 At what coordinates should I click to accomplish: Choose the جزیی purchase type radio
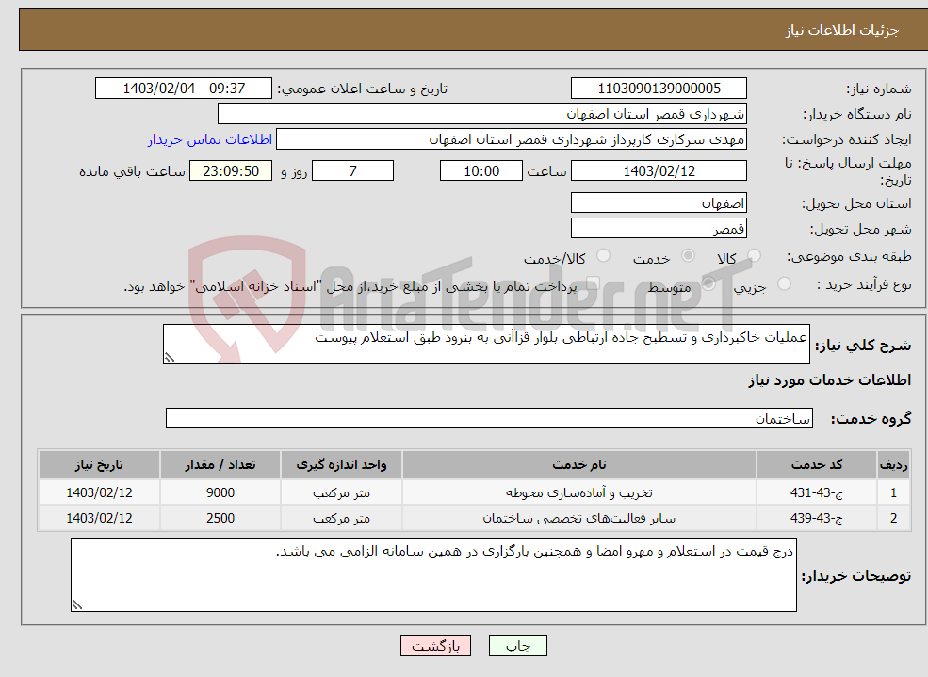[x=784, y=283]
